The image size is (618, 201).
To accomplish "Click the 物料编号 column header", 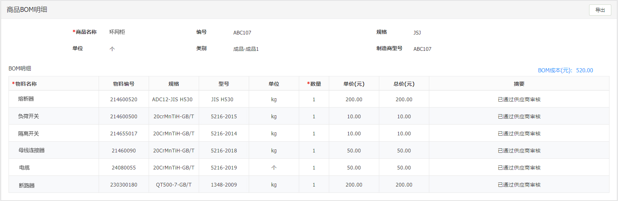I will point(124,84).
